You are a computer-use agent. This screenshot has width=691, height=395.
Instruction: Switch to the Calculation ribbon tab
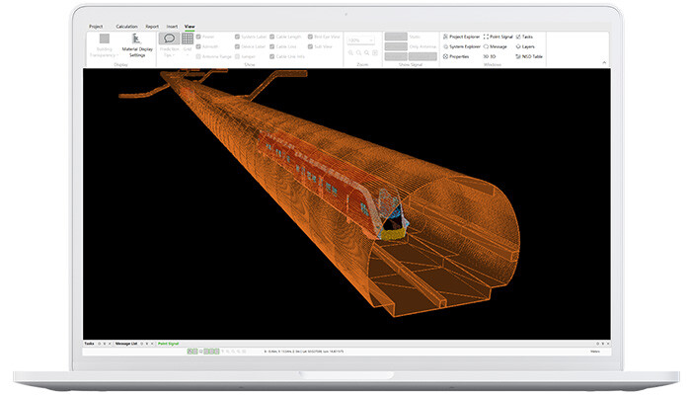pyautogui.click(x=126, y=27)
